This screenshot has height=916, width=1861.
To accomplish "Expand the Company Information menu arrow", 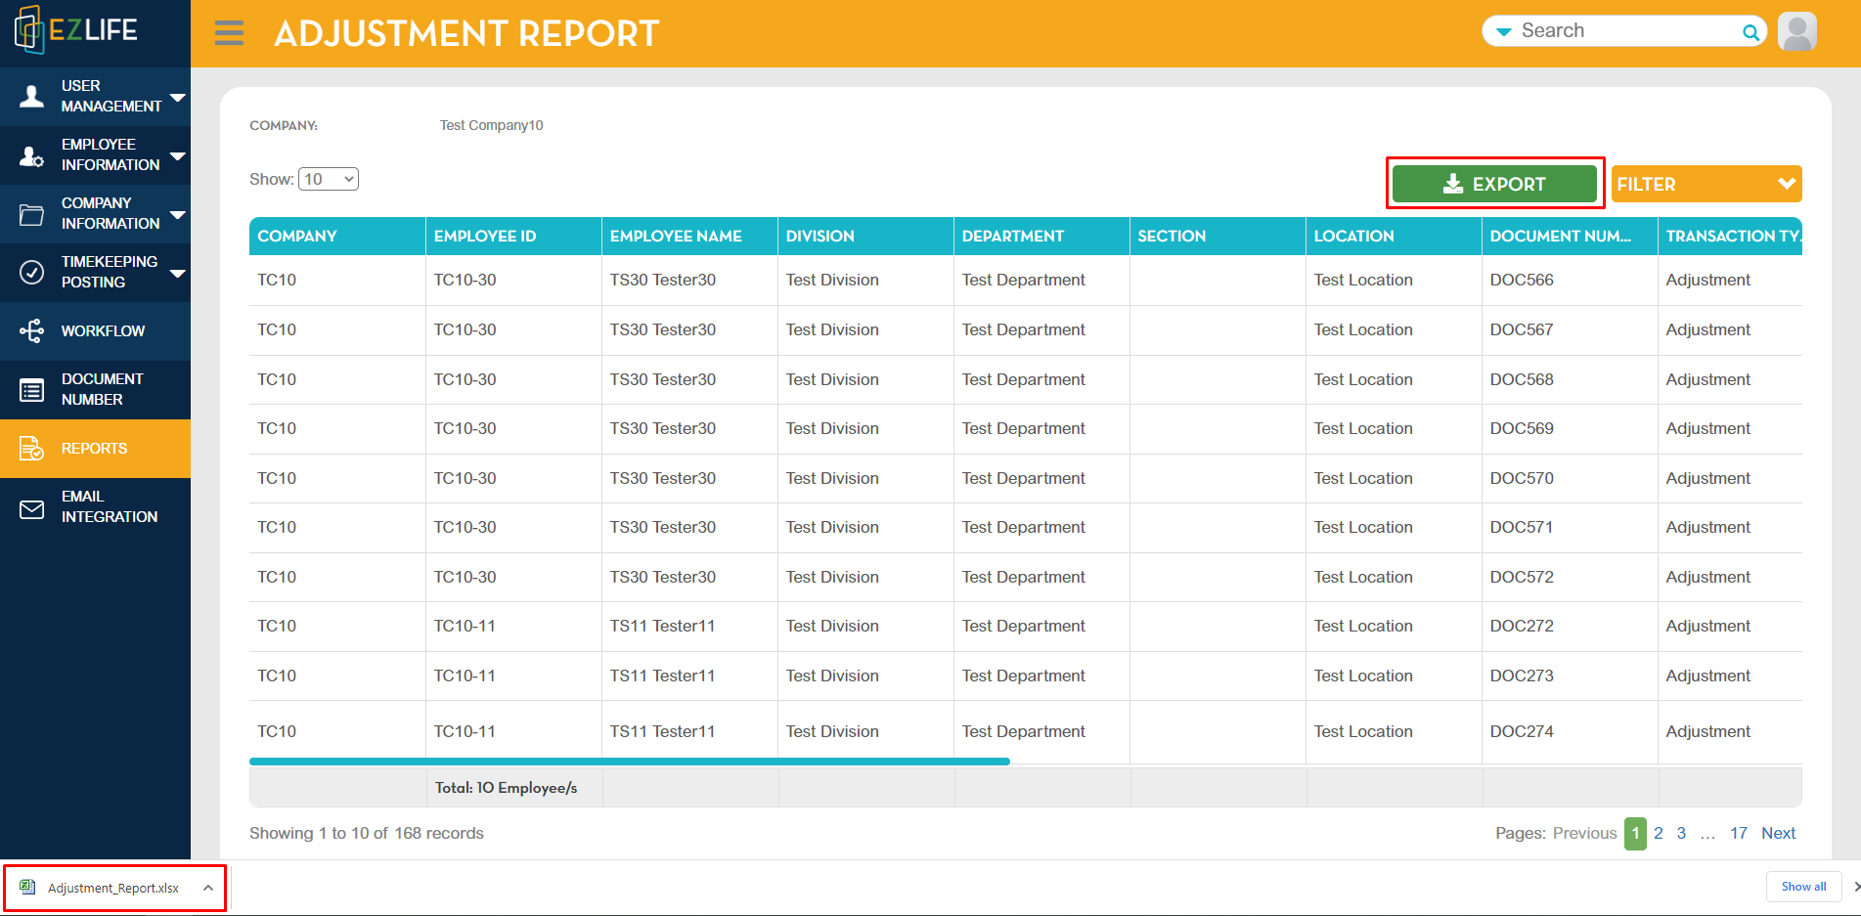I will pos(178,214).
